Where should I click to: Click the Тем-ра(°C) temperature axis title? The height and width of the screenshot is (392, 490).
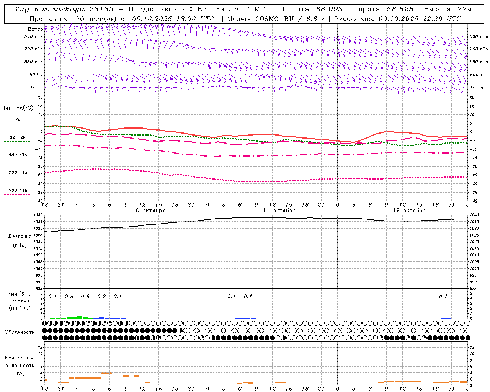click(18, 108)
